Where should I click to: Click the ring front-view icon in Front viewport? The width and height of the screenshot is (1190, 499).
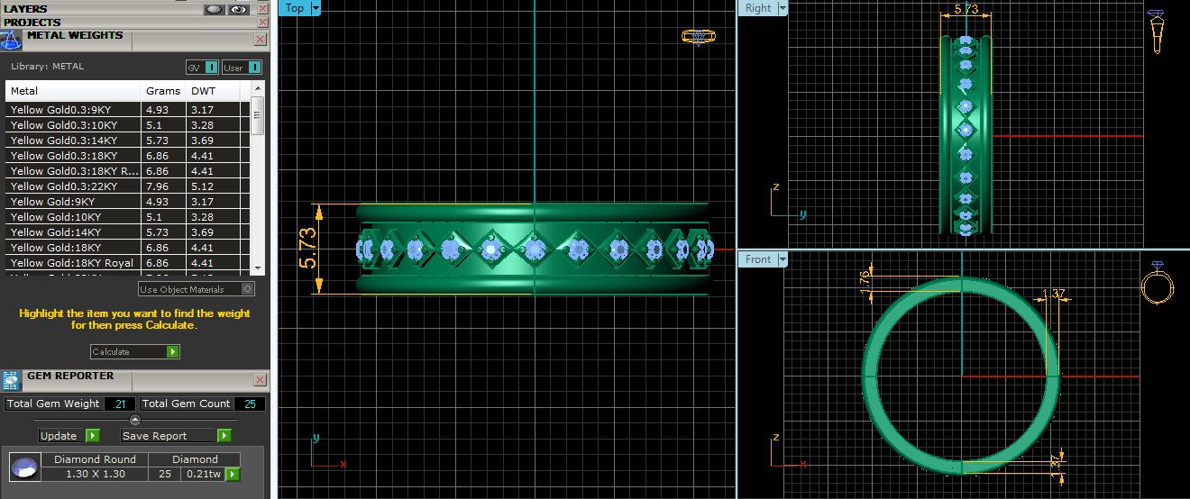coord(1157,286)
